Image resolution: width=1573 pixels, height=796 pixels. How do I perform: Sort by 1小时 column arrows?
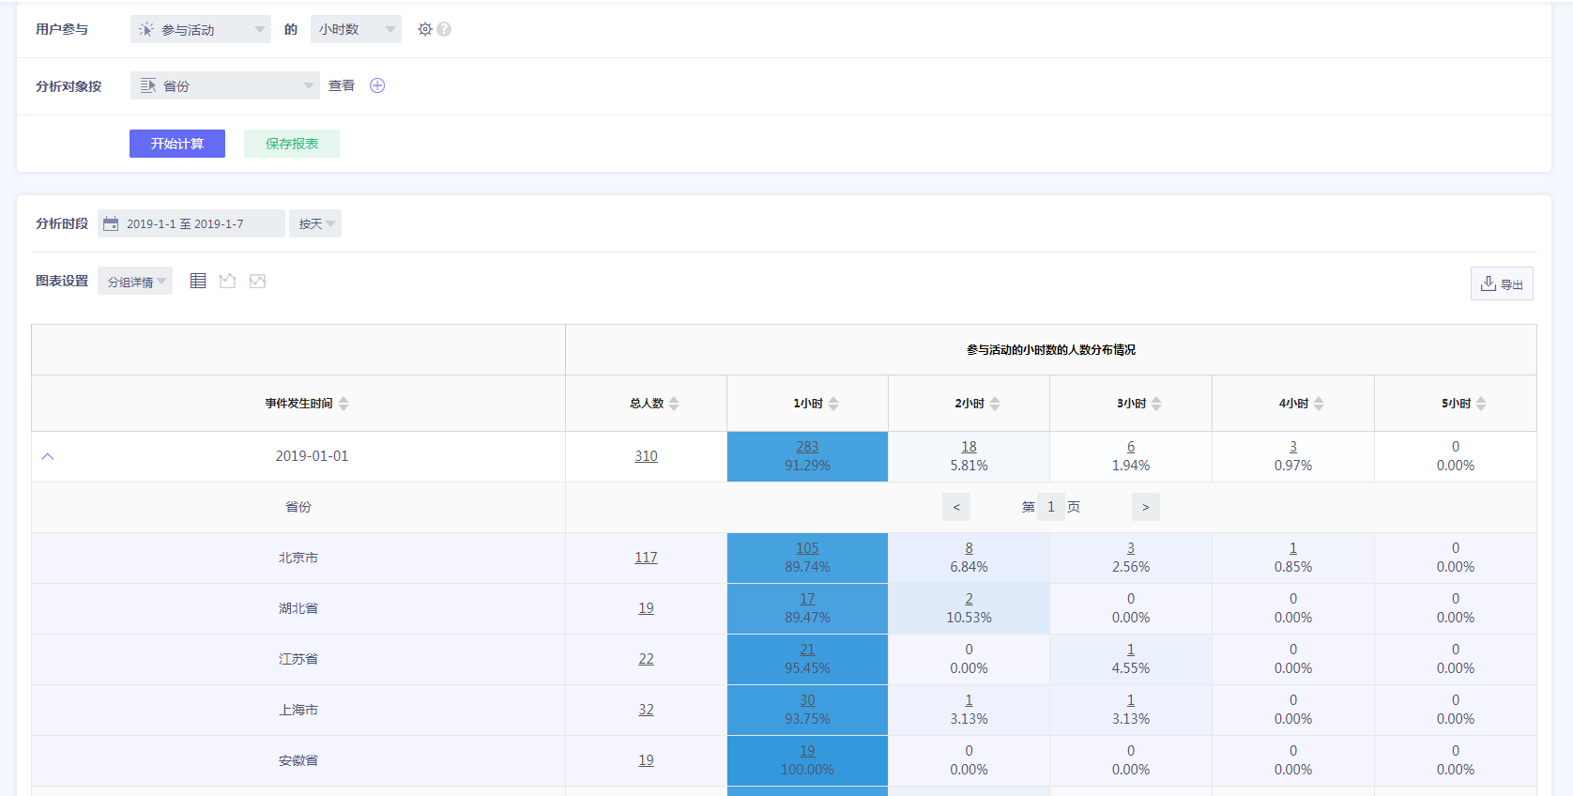click(x=833, y=404)
